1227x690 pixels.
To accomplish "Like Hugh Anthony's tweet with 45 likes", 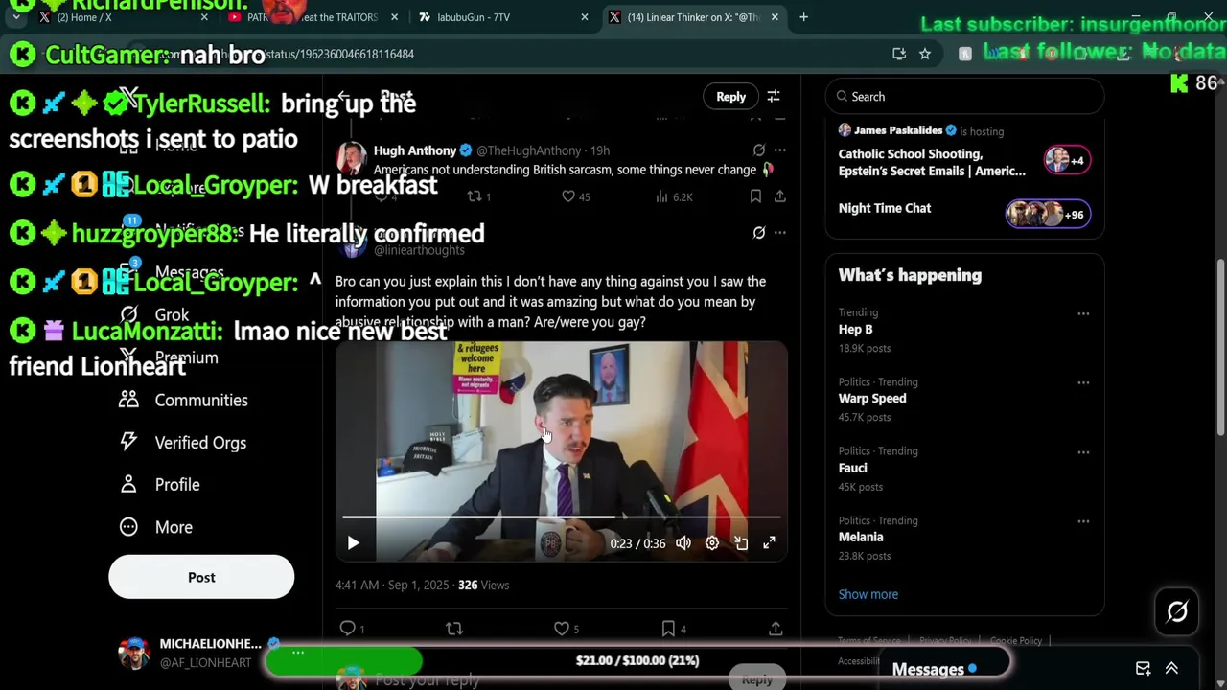I will (x=568, y=196).
